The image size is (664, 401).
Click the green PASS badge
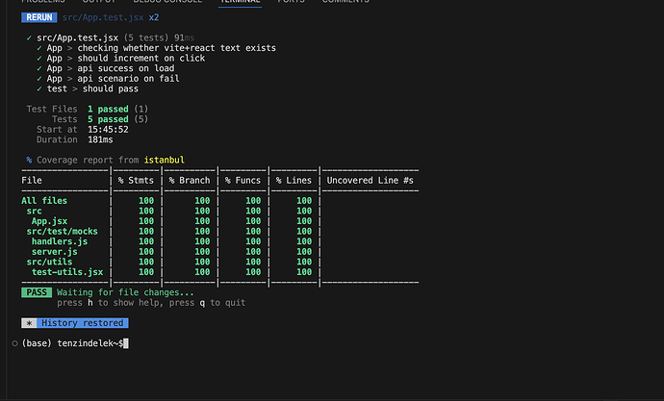tap(37, 292)
